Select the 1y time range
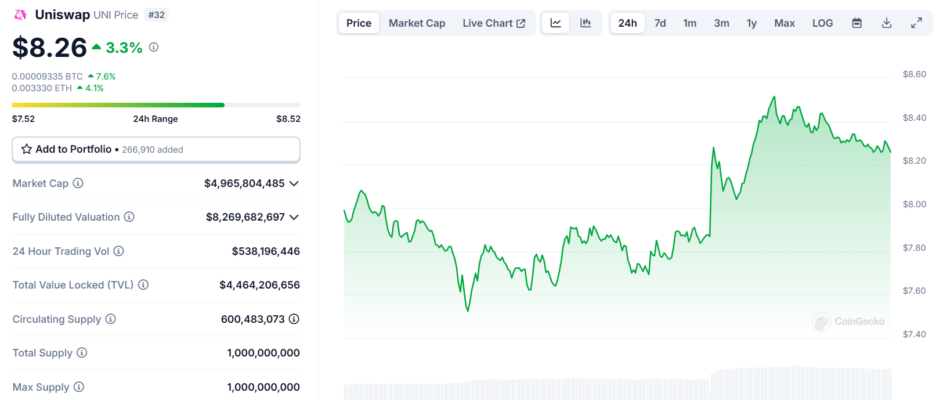 752,23
